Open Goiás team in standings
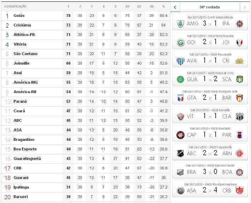The width and height of the screenshot is (251, 203). [19, 16]
